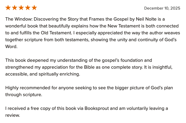The height and width of the screenshot is (123, 186).
Task: Click the book title "The Window" text
Action: coord(17,19)
